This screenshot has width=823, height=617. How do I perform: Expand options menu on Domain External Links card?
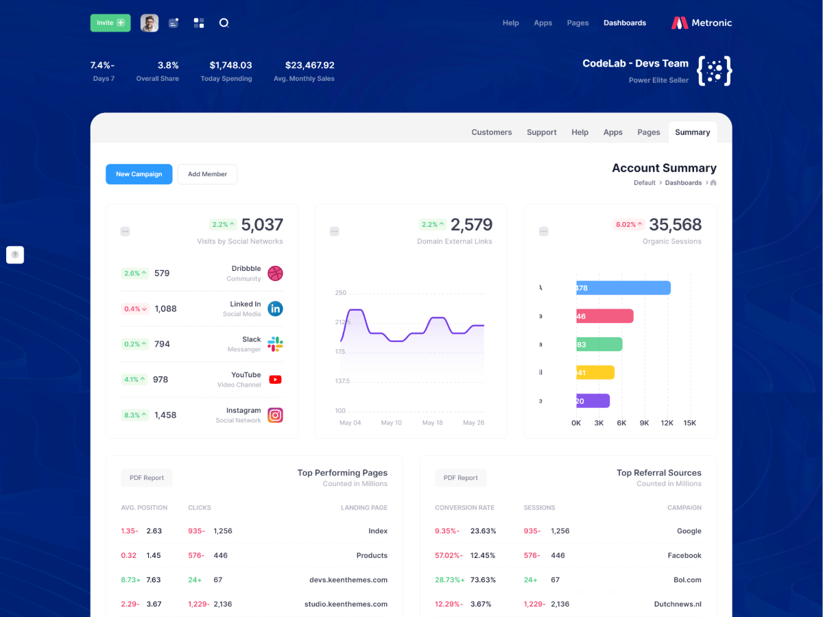click(334, 232)
